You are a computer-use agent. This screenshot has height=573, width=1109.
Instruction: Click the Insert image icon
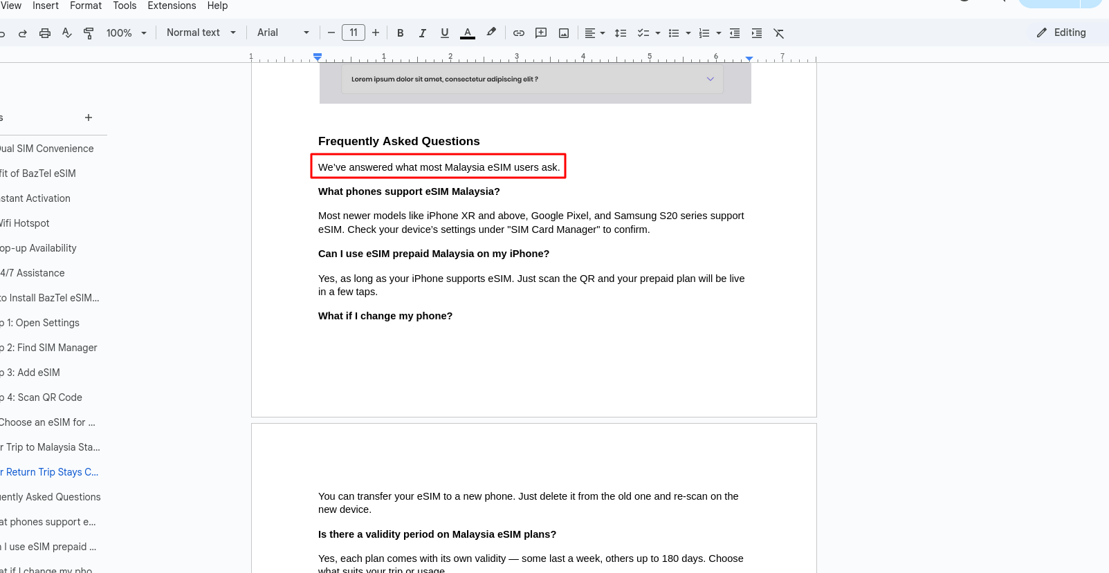[564, 33]
